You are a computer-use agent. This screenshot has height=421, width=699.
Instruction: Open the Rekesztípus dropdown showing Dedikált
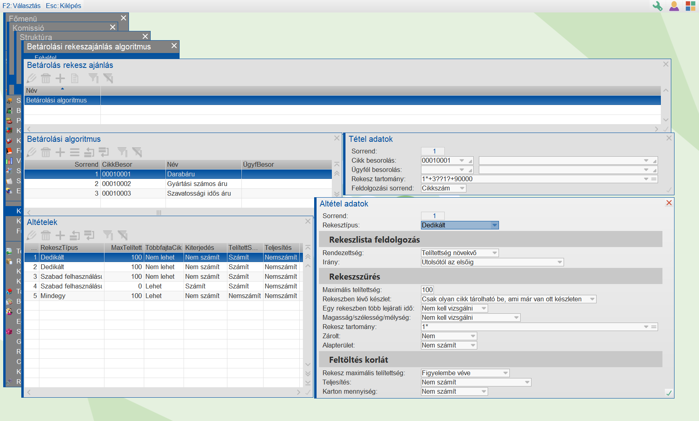tap(495, 225)
